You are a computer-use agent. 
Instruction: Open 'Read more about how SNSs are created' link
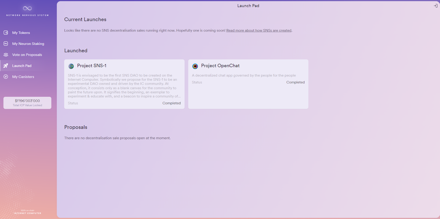pos(259,30)
